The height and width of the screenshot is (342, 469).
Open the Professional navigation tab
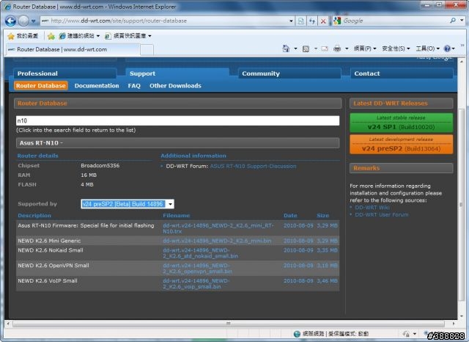[65, 73]
